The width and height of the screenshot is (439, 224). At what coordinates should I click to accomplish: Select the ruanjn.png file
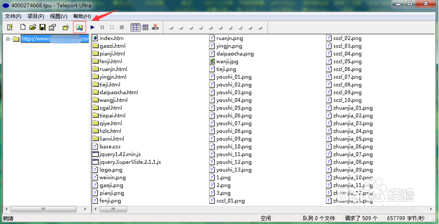(225, 38)
